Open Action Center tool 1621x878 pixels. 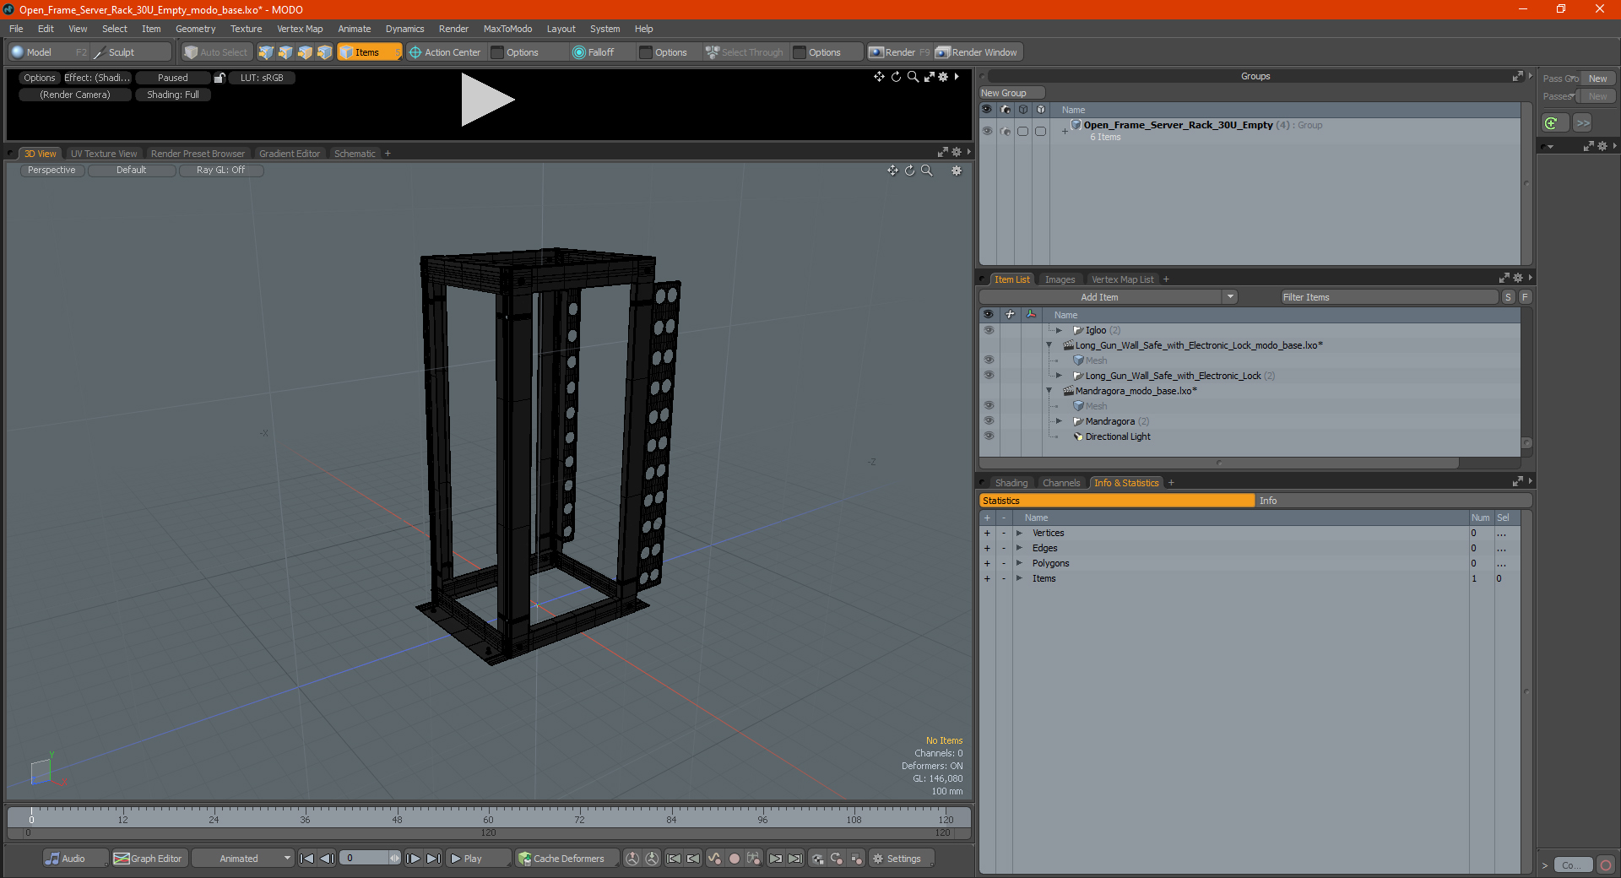(x=445, y=52)
